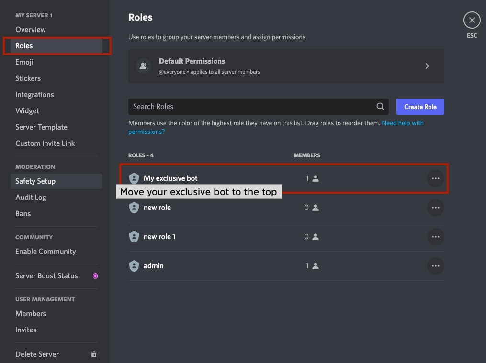Viewport: 486px width, 363px height.
Task: Click the Default Permissions members icon
Action: point(143,66)
